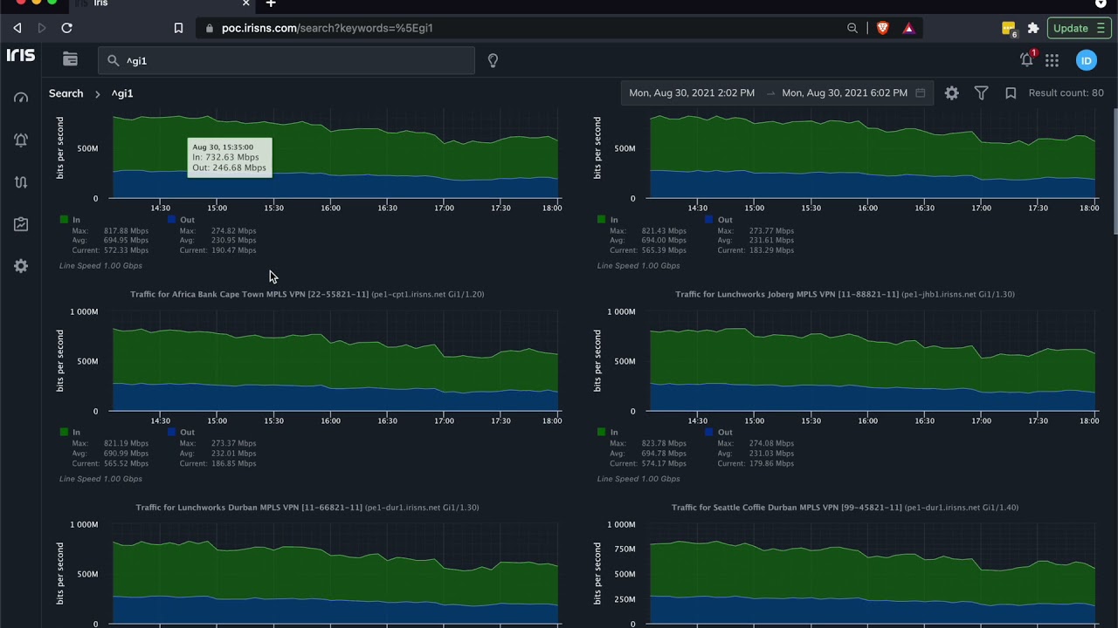This screenshot has height=628, width=1118.
Task: Open the ID user avatar menu
Action: (1086, 60)
